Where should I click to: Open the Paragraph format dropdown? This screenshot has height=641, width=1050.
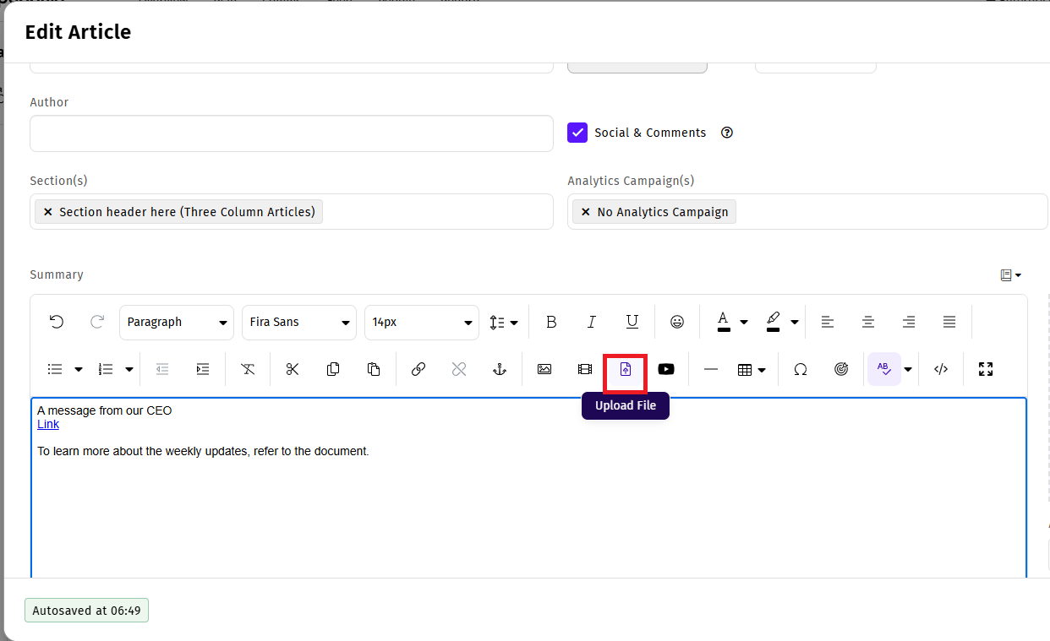point(177,323)
